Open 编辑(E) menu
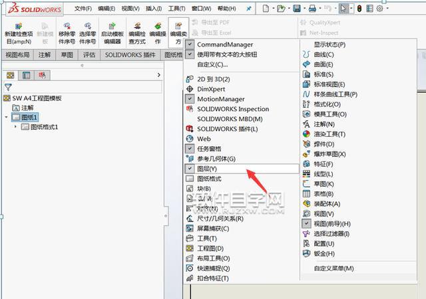The image size is (426, 299). (x=106, y=9)
